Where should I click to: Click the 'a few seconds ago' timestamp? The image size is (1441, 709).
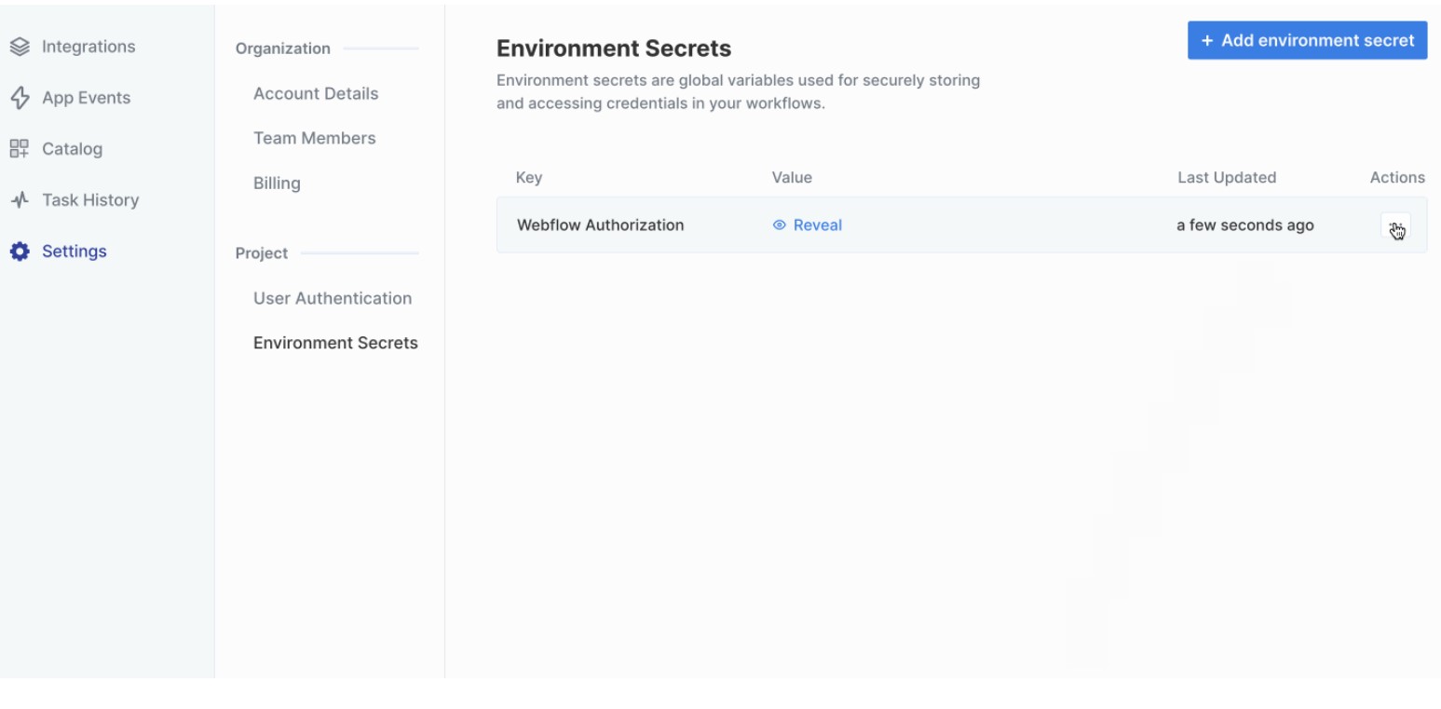1245,225
